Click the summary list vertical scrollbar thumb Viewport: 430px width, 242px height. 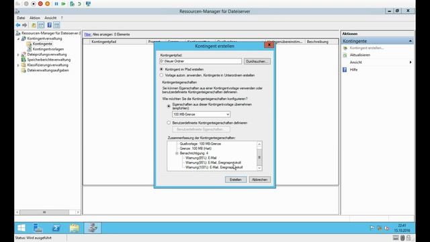(x=259, y=157)
